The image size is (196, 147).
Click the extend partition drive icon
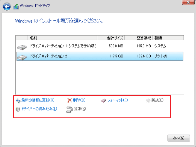pos(70,110)
